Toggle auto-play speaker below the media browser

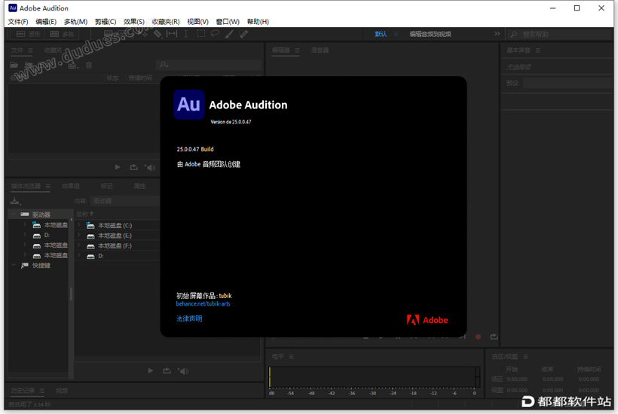183,370
